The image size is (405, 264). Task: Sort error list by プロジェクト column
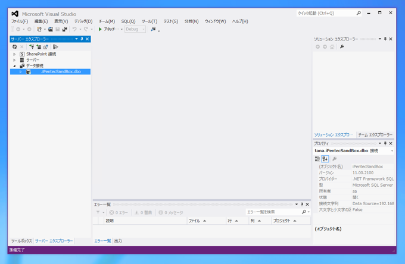pos(291,221)
